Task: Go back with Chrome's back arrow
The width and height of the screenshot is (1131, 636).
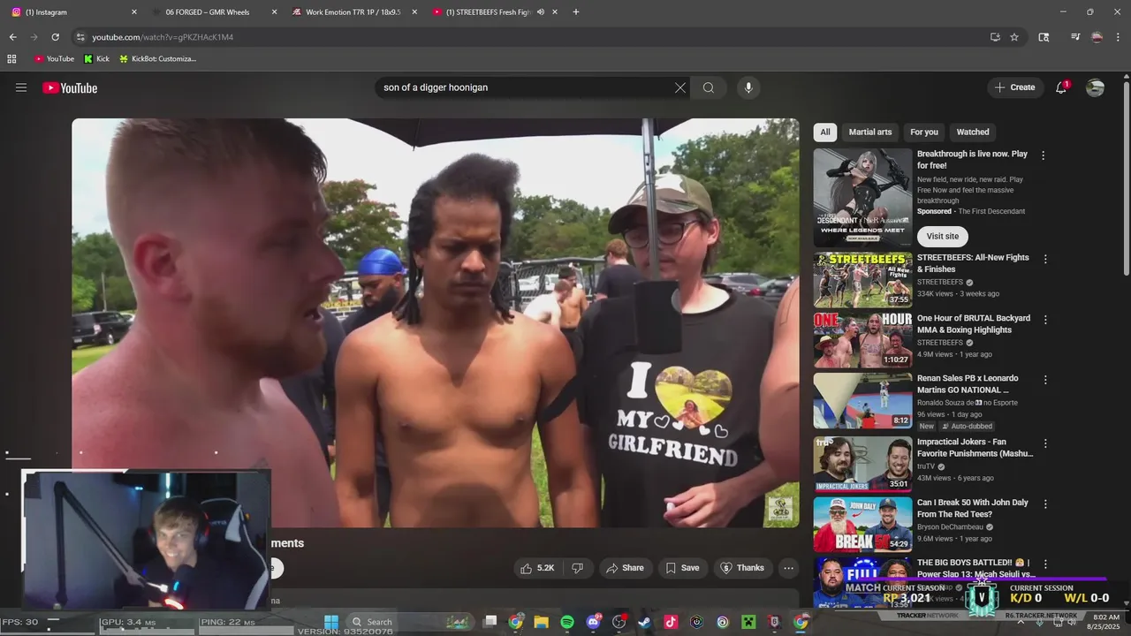Action: [12, 37]
